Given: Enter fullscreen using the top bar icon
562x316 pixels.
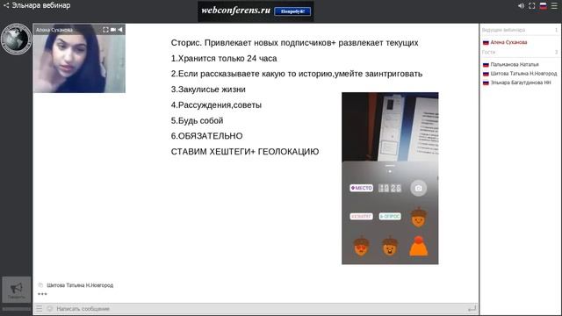Looking at the screenshot, I should coord(532,6).
